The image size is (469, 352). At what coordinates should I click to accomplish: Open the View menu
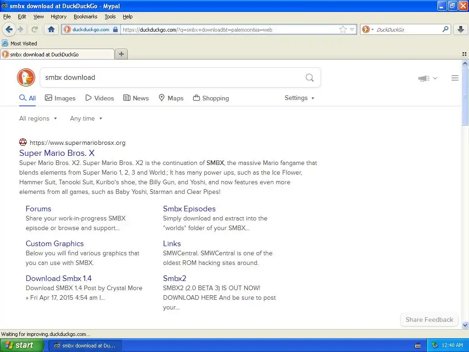(x=38, y=16)
